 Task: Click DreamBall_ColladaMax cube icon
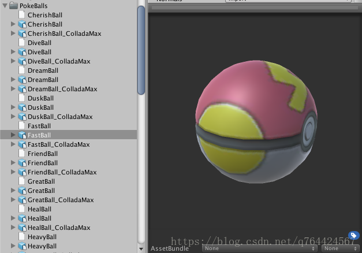tap(22, 89)
